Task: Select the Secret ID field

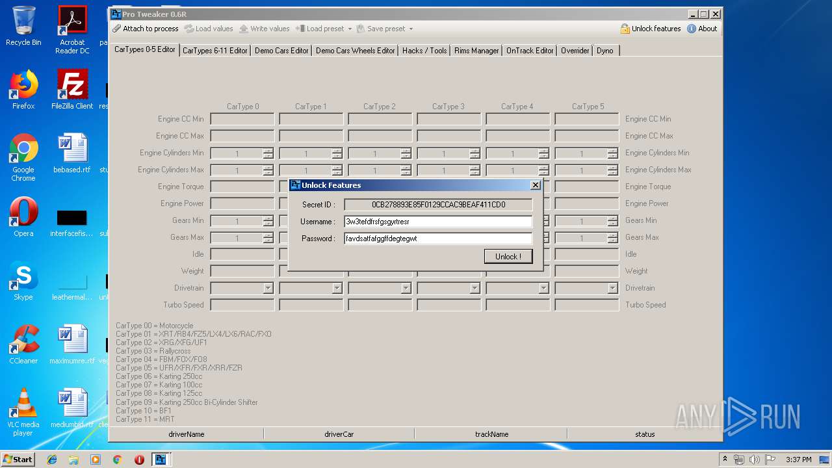Action: tap(438, 204)
